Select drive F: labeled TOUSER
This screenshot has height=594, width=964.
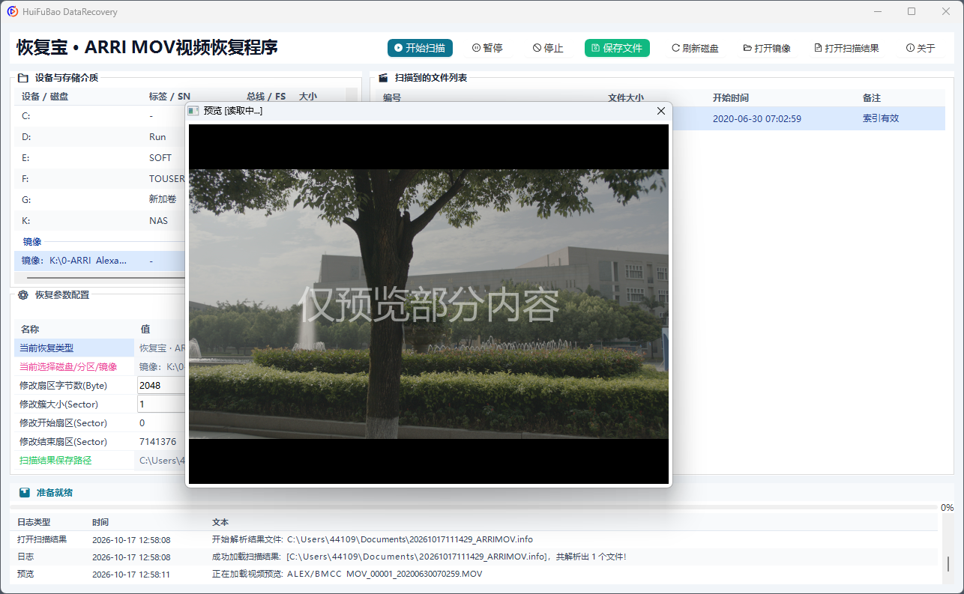tap(100, 179)
